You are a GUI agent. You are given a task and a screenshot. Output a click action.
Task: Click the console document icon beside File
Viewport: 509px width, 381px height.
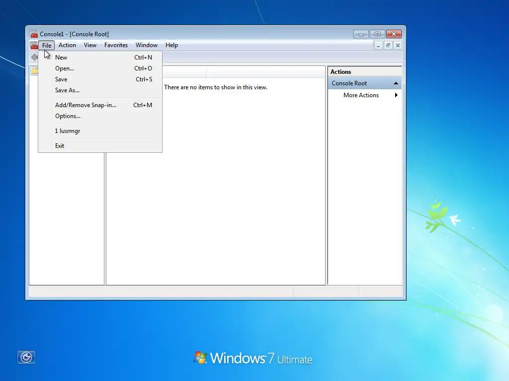click(x=34, y=45)
